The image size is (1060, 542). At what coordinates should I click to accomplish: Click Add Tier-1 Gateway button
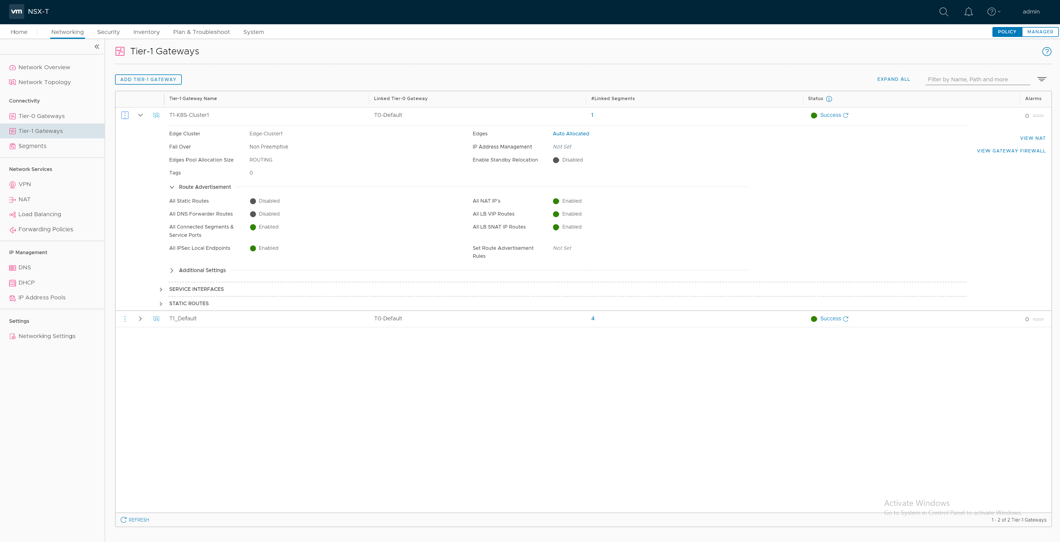[x=148, y=79]
